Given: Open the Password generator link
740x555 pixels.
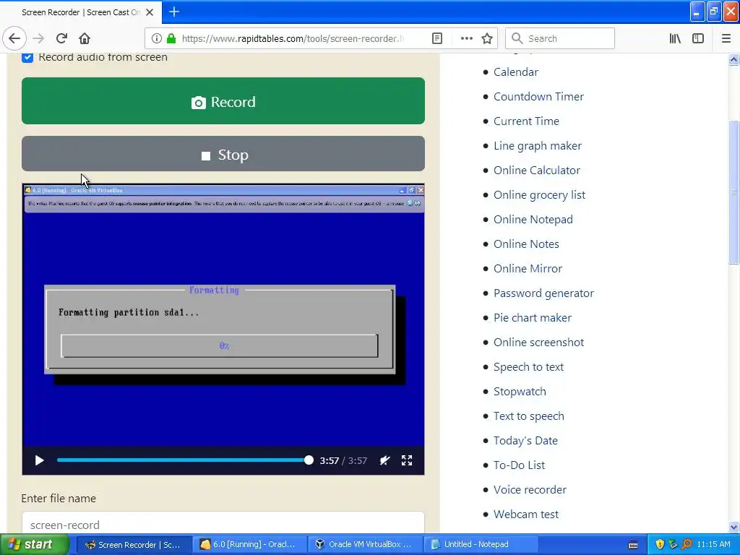Looking at the screenshot, I should (543, 293).
